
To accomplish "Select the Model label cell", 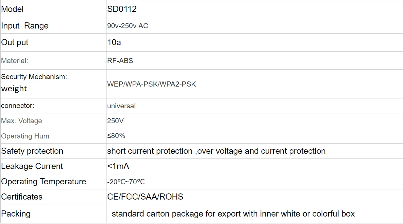I will [x=13, y=9].
